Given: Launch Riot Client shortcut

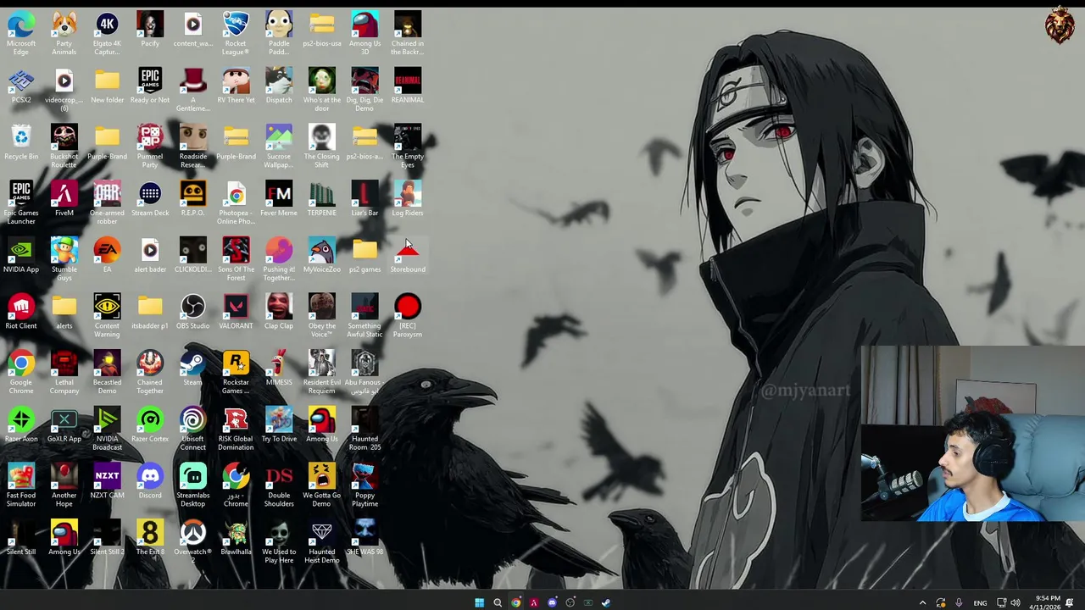Looking at the screenshot, I should tap(21, 312).
